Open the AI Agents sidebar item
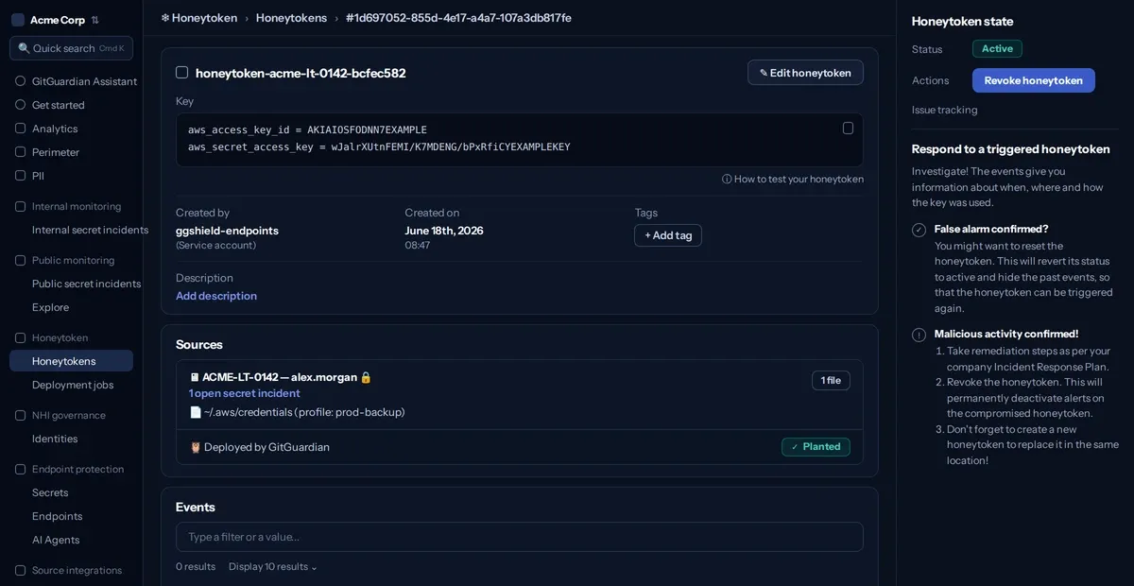The width and height of the screenshot is (1134, 586). coord(71,540)
